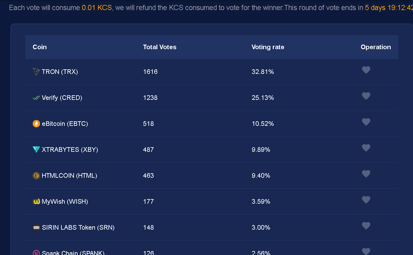Click the teal XTRABYTES logo icon
The width and height of the screenshot is (413, 255).
tap(36, 150)
